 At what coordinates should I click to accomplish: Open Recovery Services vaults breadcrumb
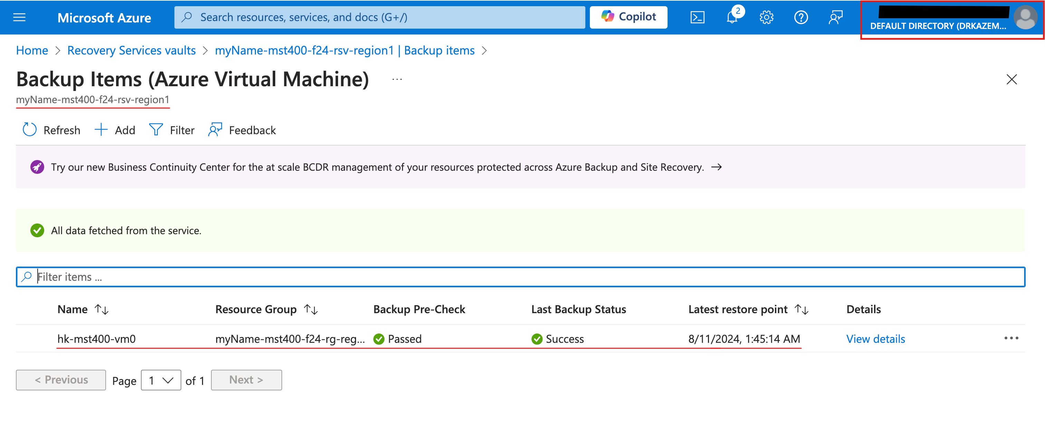[x=132, y=51]
